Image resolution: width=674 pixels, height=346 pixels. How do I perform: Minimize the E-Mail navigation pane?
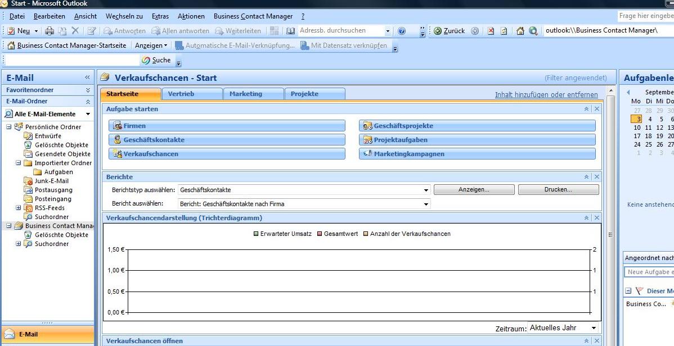[87, 78]
